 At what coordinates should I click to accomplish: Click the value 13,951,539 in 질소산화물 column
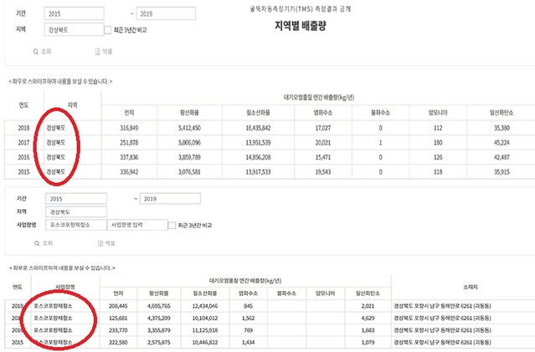click(x=258, y=142)
